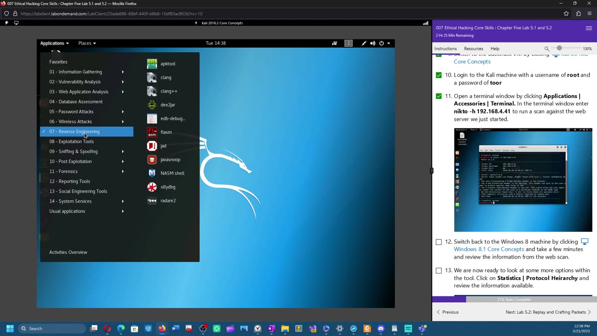Open Windows Start menu

10,329
